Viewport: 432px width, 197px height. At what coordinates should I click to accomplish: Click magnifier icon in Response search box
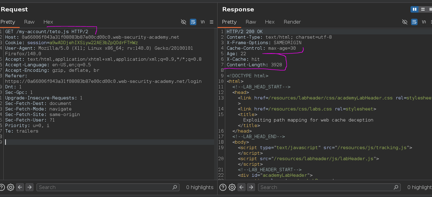click(x=396, y=187)
